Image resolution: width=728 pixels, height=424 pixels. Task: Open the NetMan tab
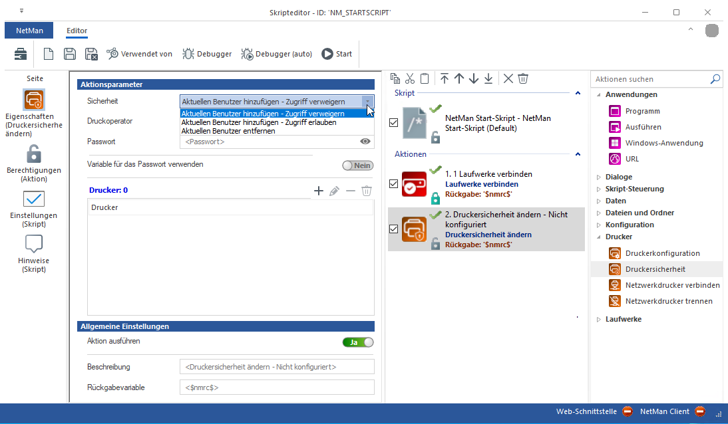pyautogui.click(x=29, y=31)
